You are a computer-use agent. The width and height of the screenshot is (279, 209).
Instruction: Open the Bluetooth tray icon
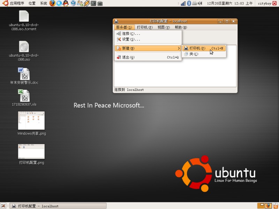189,3
